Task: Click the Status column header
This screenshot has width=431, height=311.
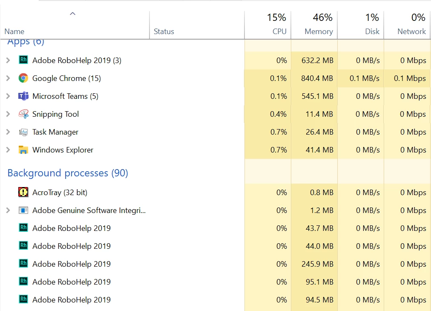Action: 164,32
